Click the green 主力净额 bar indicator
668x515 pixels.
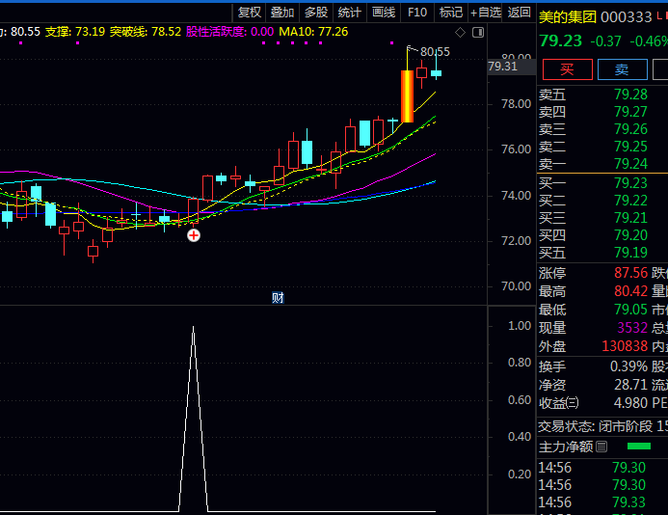[x=638, y=447]
